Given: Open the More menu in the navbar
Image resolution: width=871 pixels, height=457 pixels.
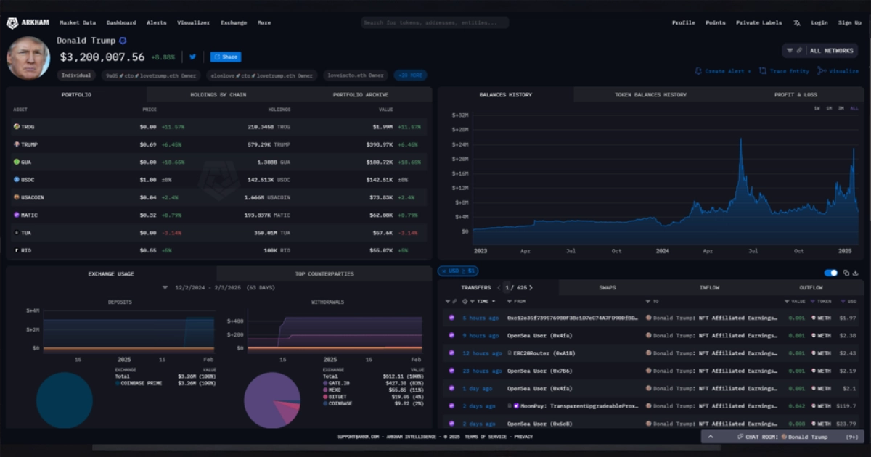Looking at the screenshot, I should (264, 22).
